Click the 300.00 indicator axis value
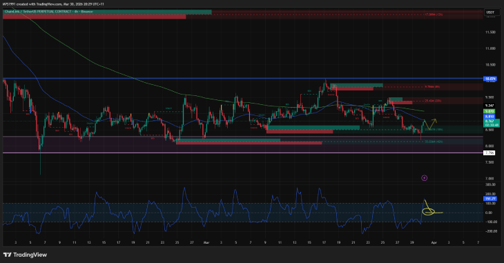 click(490, 184)
